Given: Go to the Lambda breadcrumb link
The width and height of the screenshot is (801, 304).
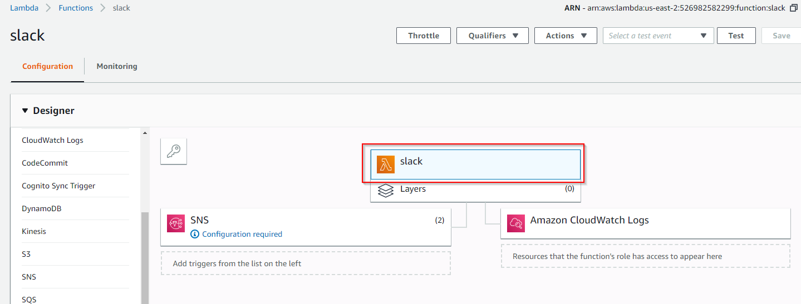Looking at the screenshot, I should [24, 8].
